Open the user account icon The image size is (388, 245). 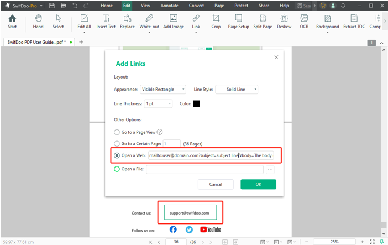(x=333, y=6)
